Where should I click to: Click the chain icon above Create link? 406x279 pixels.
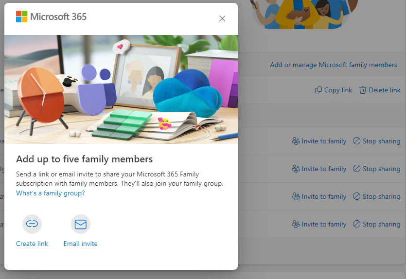click(x=32, y=224)
